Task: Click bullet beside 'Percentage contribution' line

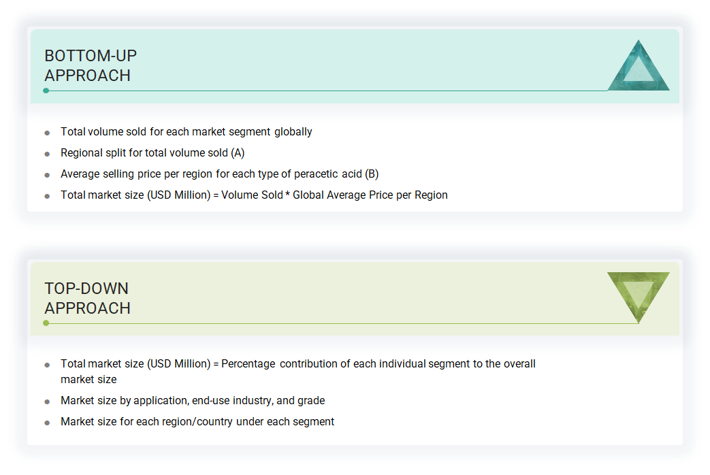Action: pyautogui.click(x=47, y=365)
